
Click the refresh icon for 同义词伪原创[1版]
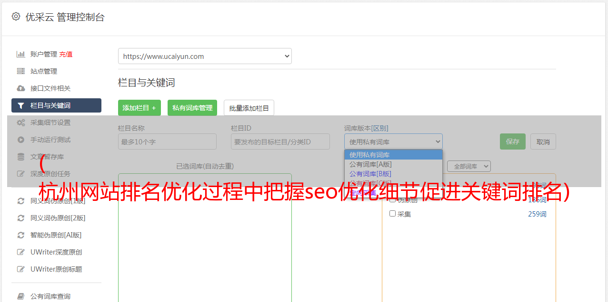pyautogui.click(x=20, y=201)
